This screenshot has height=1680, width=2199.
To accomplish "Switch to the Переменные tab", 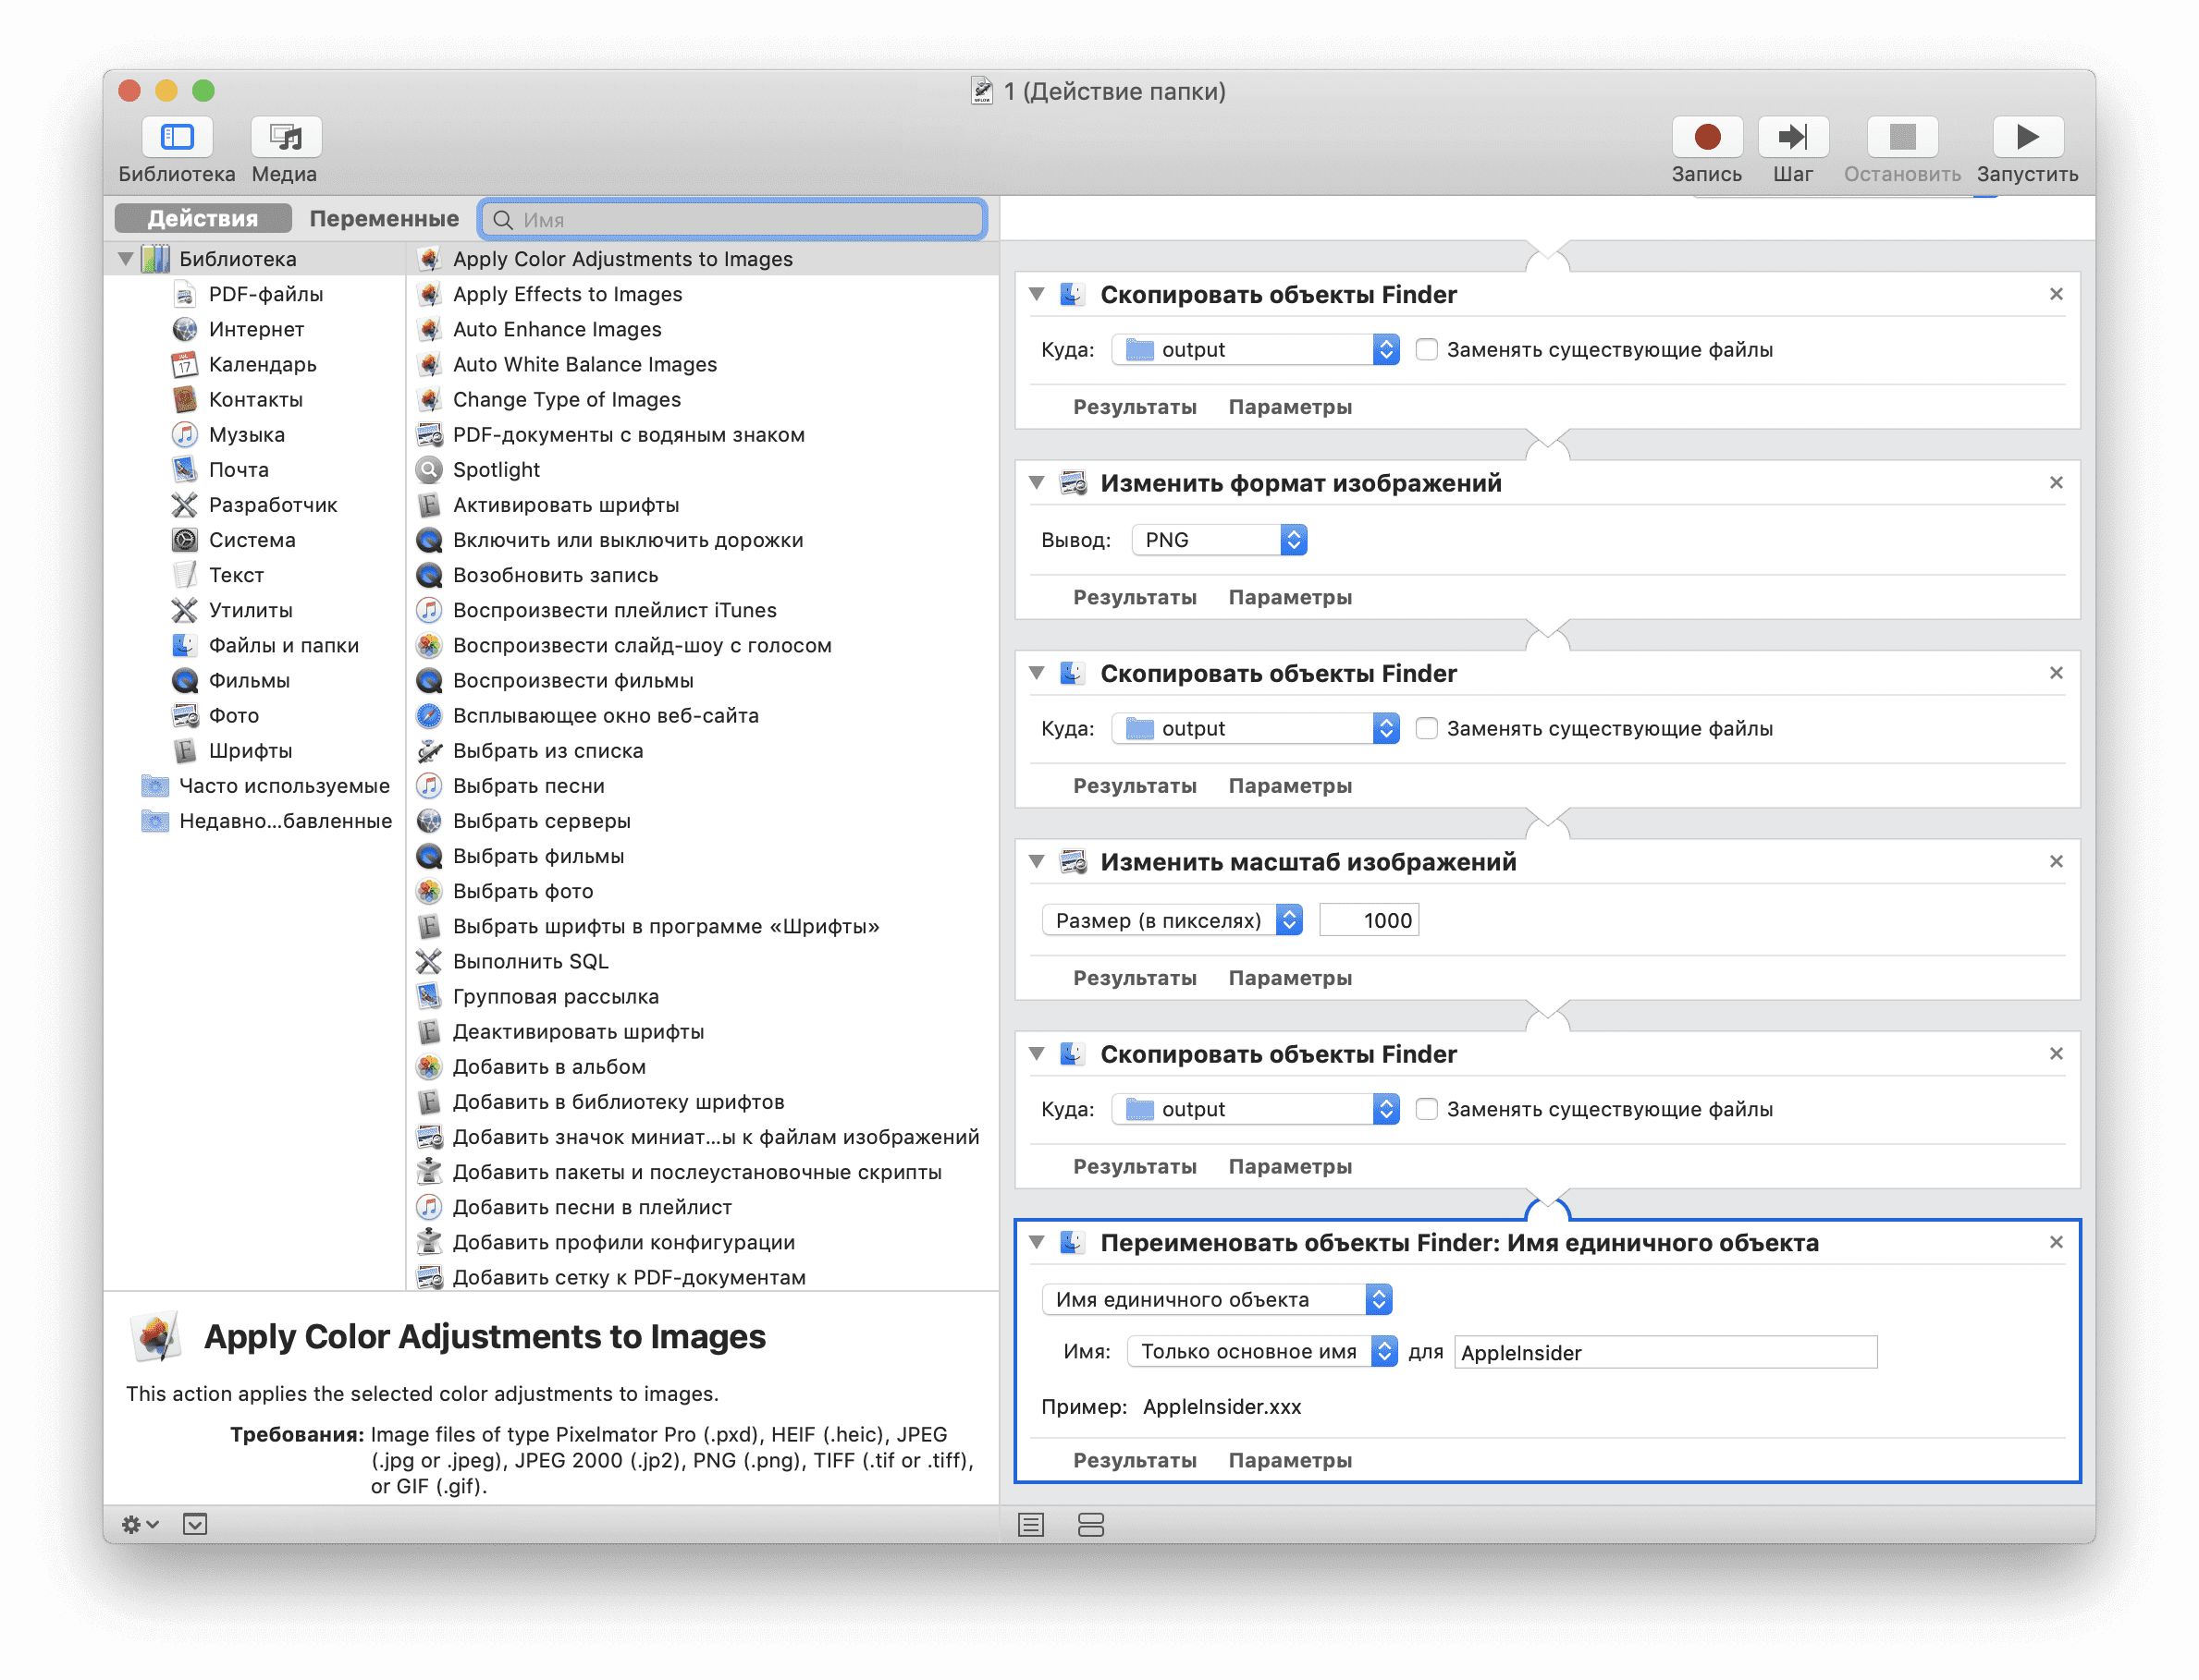I will (384, 218).
